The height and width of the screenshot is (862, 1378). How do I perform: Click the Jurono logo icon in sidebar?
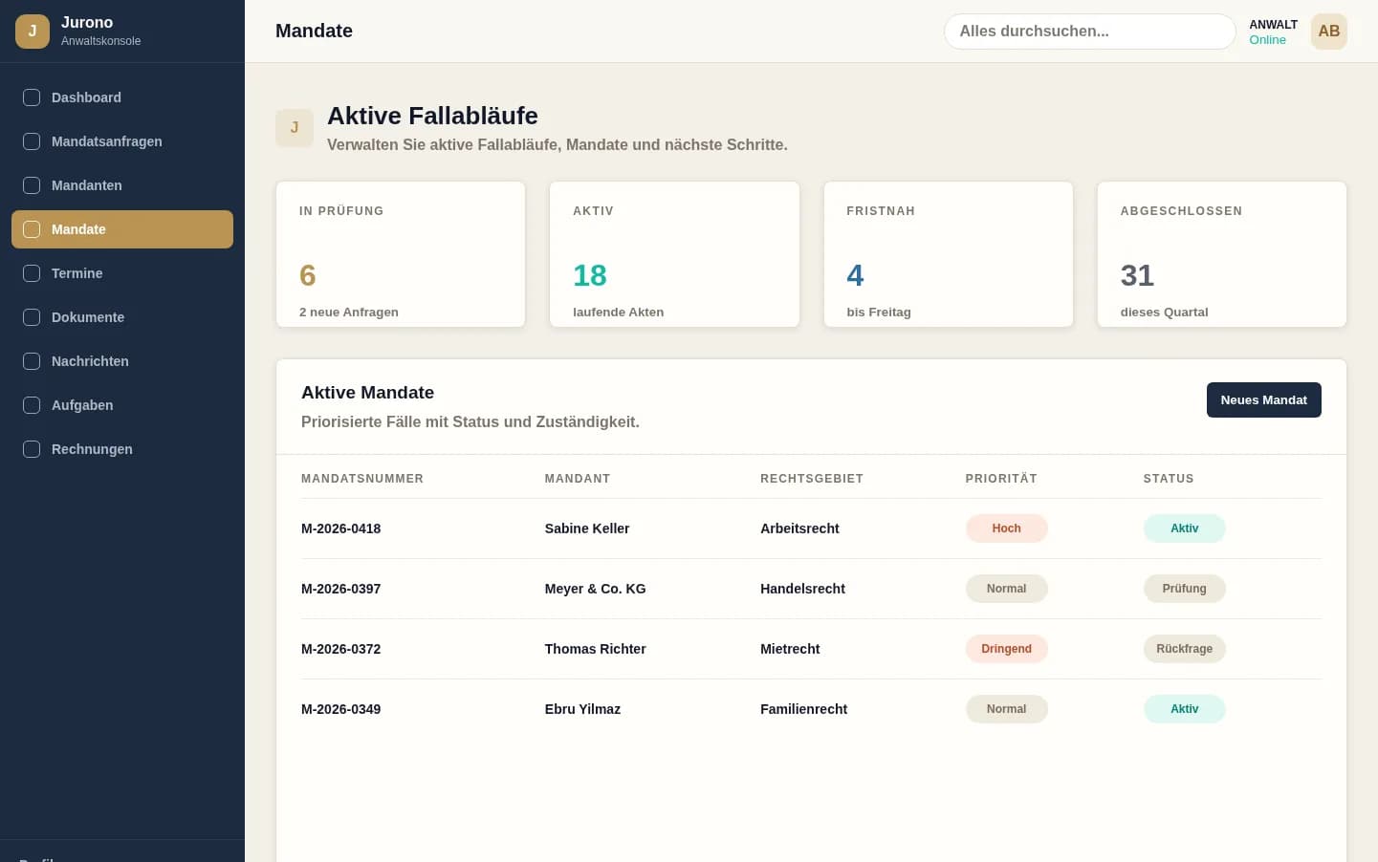[x=33, y=31]
